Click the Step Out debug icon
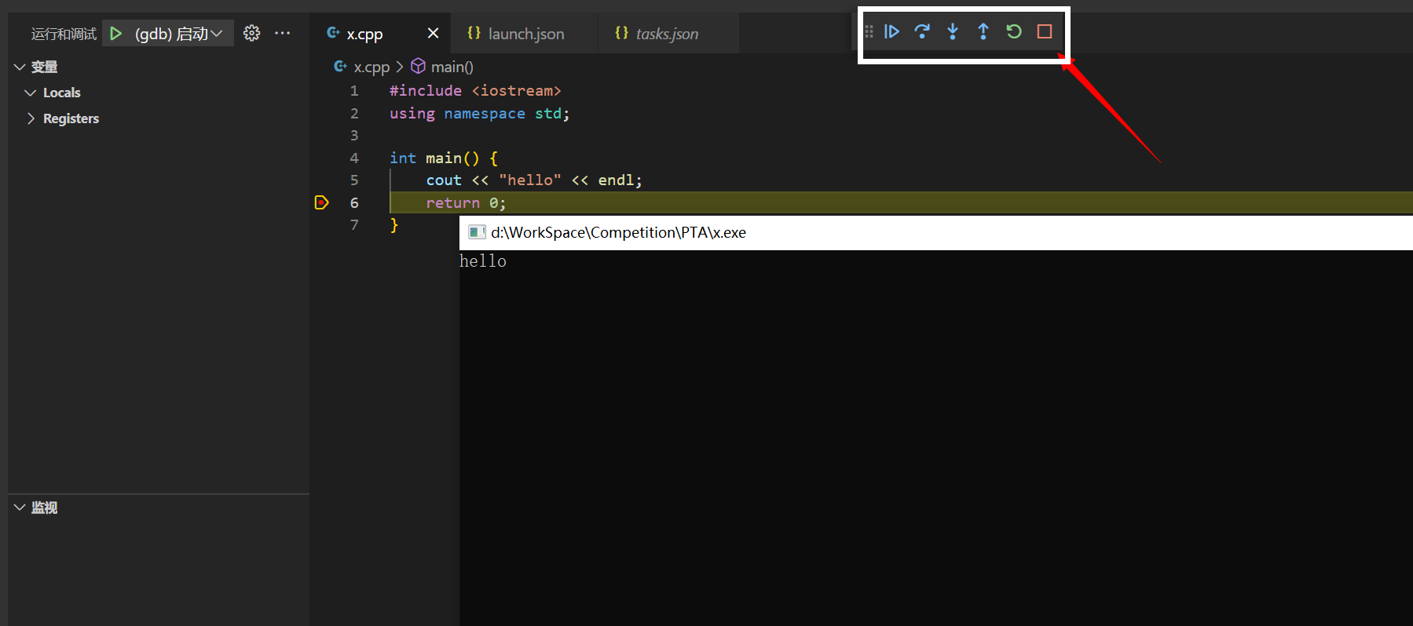Viewport: 1413px width, 626px height. pyautogui.click(x=983, y=31)
